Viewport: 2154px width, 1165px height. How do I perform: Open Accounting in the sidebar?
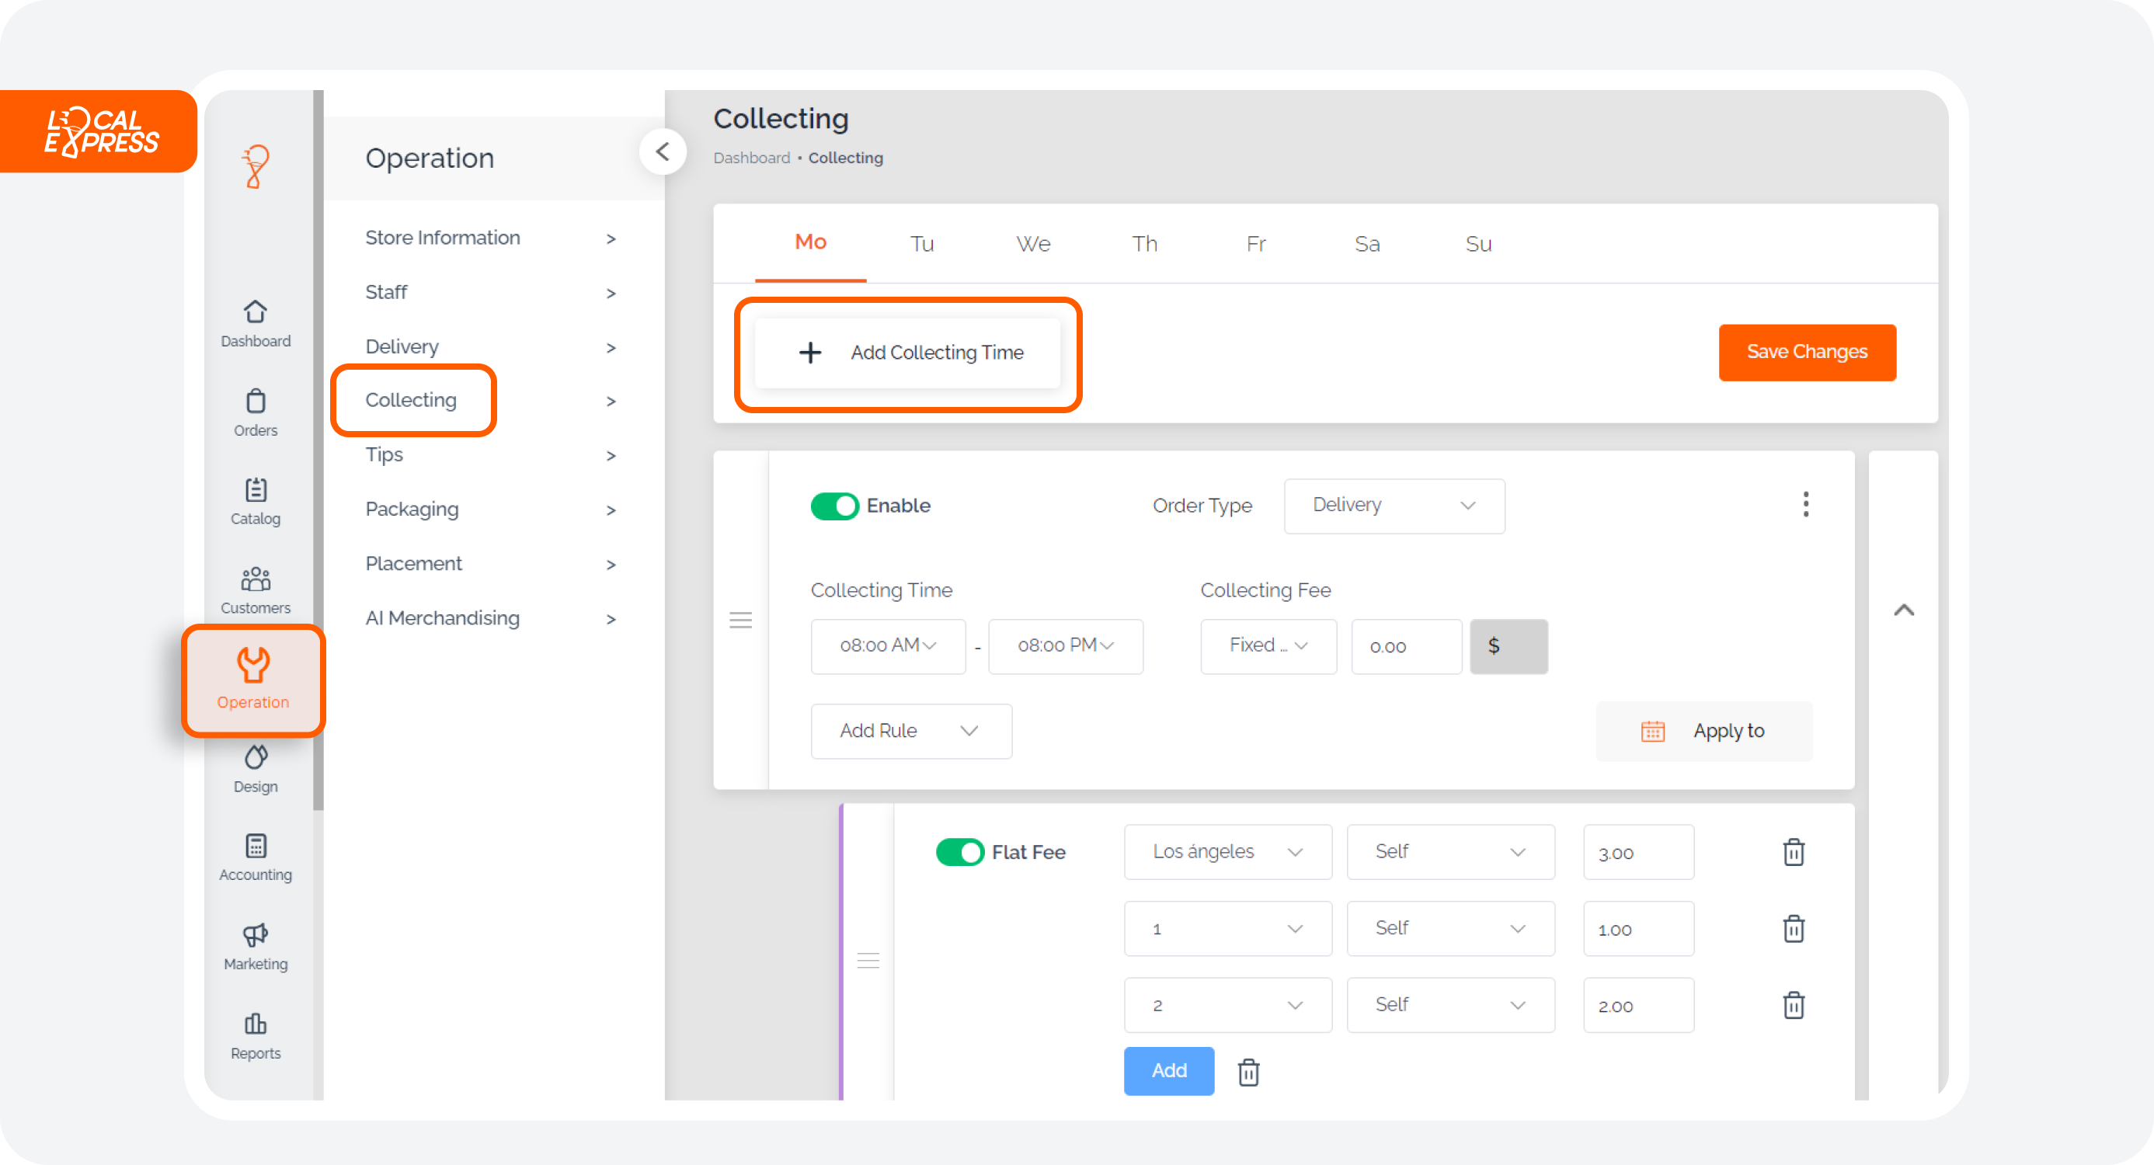click(x=255, y=858)
